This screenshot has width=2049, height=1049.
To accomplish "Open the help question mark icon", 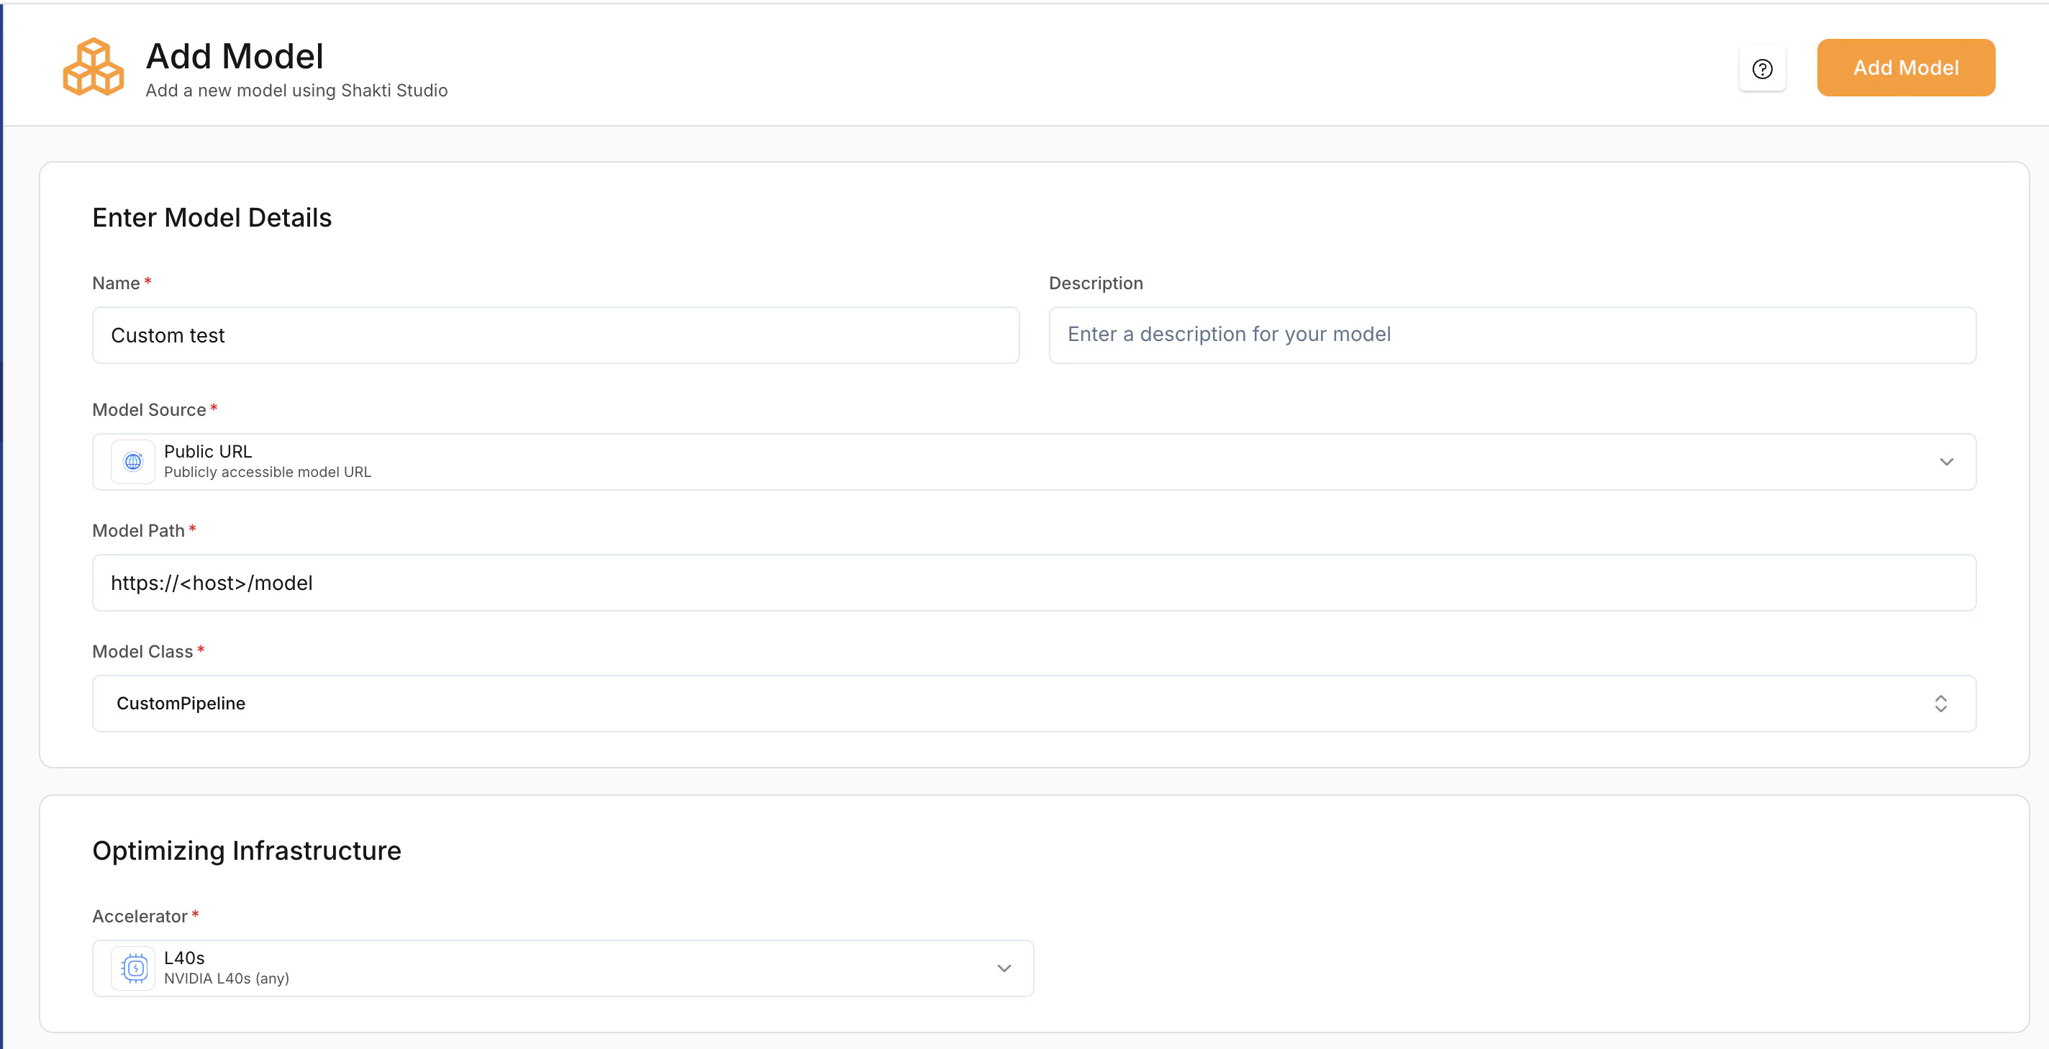I will tap(1762, 69).
